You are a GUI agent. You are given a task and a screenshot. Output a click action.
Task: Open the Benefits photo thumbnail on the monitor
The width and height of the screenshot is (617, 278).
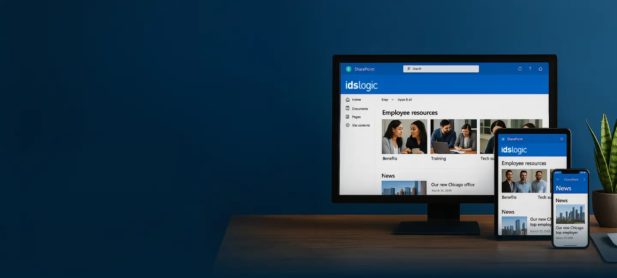tap(404, 136)
